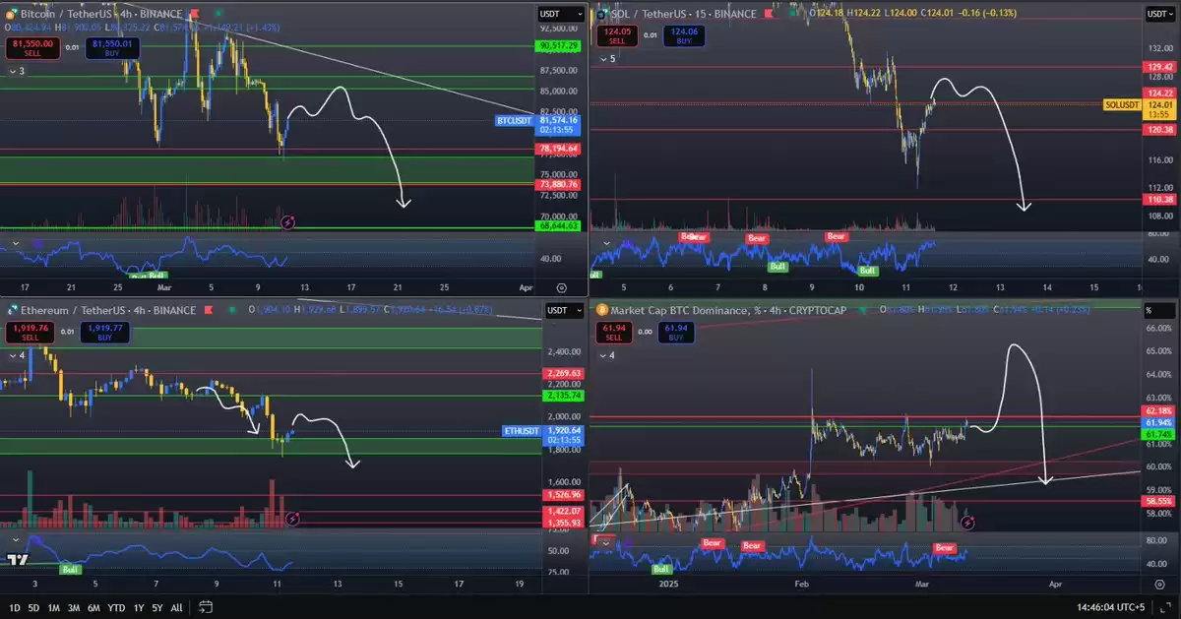Select the YTD date range
This screenshot has width=1181, height=619.
pos(116,607)
